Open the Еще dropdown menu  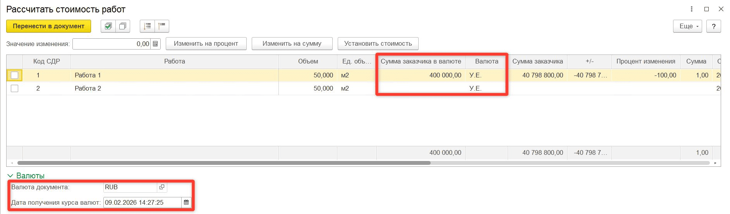687,26
